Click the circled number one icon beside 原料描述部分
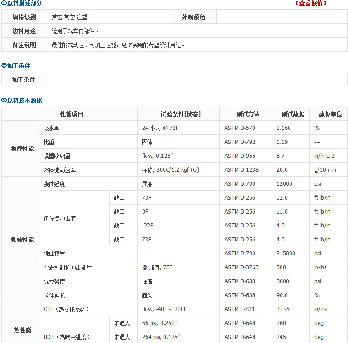Viewport: 348px width, 343px height. coord(4,4)
